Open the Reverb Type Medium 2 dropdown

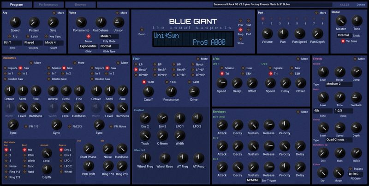click(339, 84)
